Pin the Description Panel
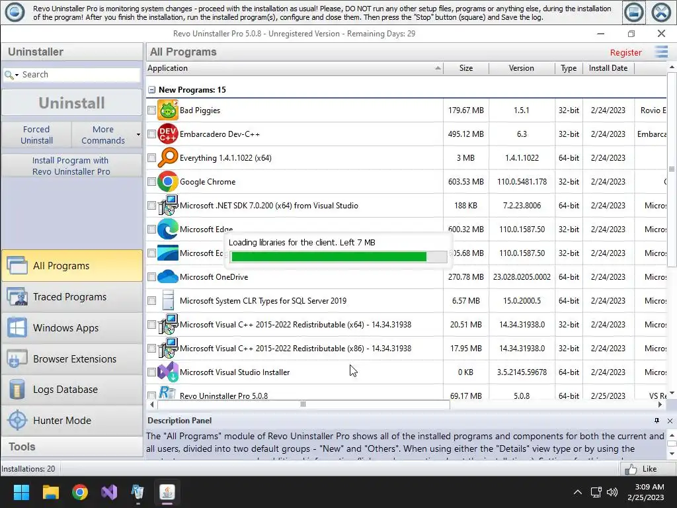 pos(657,420)
